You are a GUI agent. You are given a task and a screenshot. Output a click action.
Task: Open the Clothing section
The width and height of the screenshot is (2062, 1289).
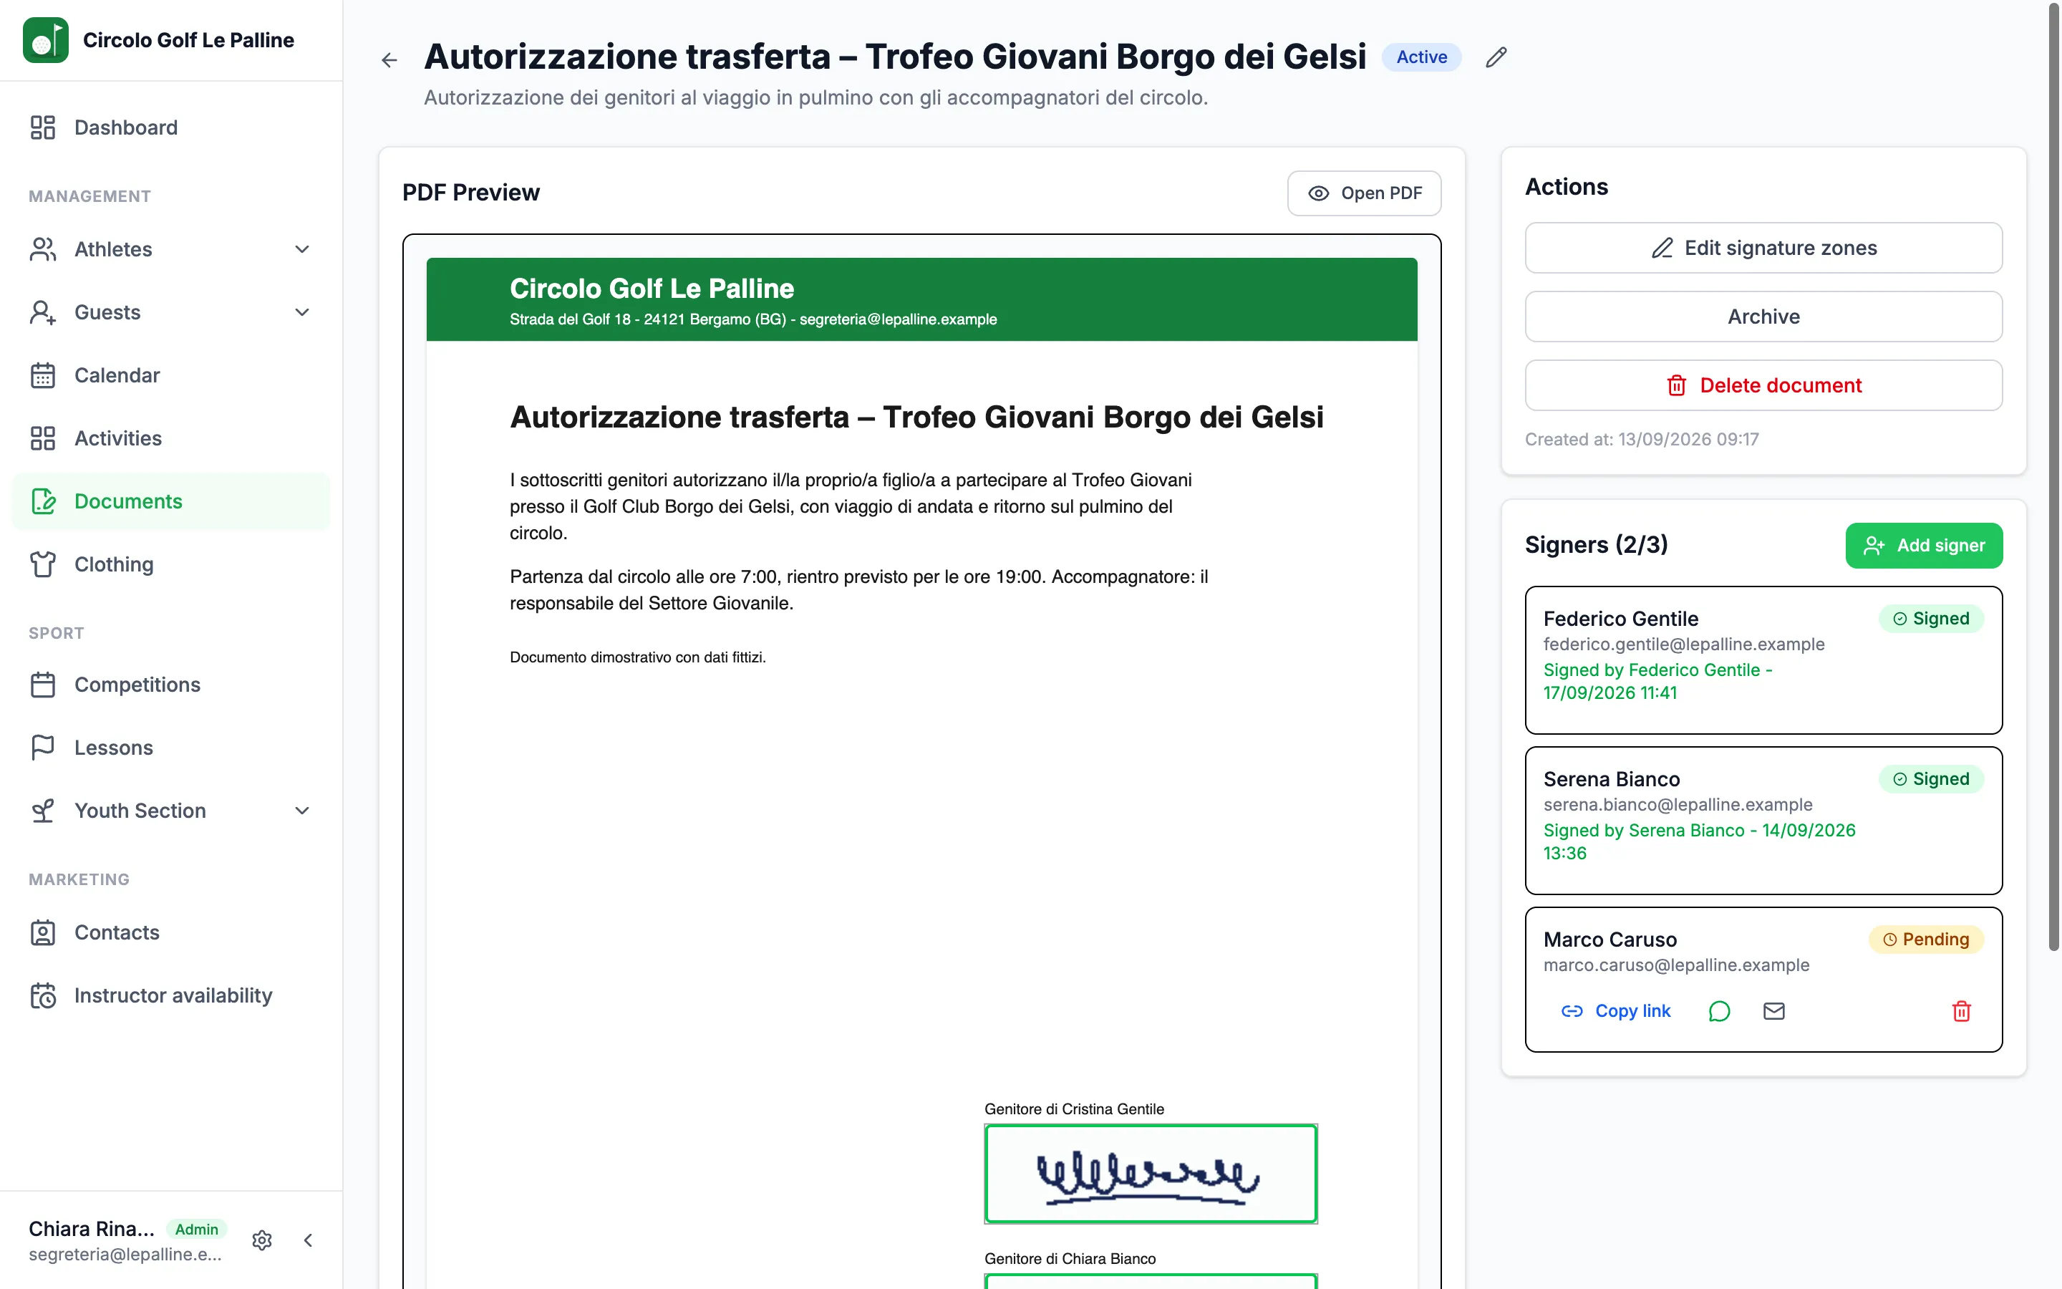[x=171, y=564]
